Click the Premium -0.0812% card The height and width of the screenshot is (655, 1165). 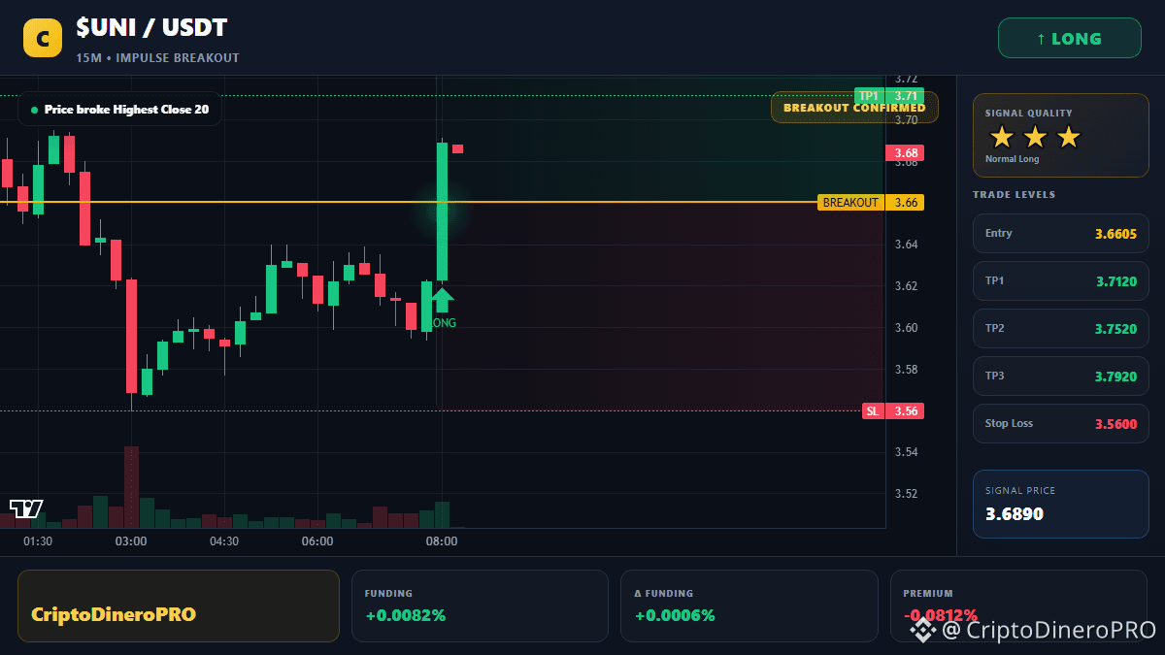tap(1018, 606)
